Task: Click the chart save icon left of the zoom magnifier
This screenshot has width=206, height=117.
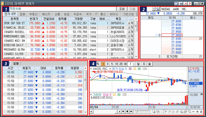Action: [x=185, y=112]
